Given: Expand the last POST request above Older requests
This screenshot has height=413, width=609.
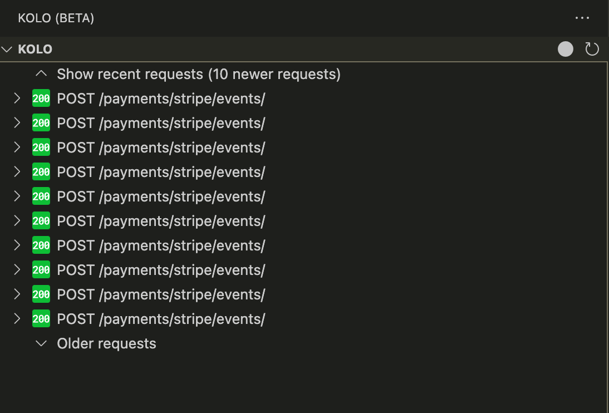Looking at the screenshot, I should (x=17, y=319).
